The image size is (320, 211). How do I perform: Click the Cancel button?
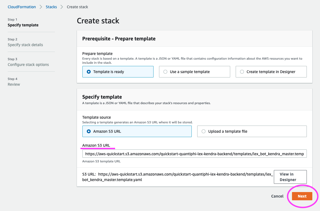[277, 196]
